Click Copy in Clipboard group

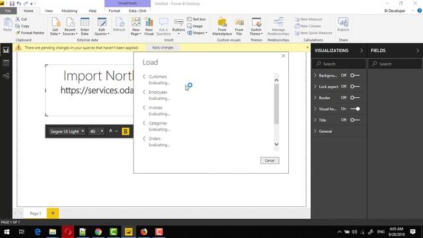point(22,26)
